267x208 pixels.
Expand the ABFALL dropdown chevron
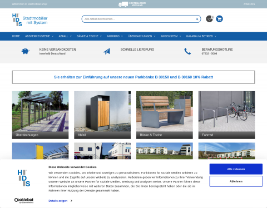pyautogui.click(x=71, y=36)
